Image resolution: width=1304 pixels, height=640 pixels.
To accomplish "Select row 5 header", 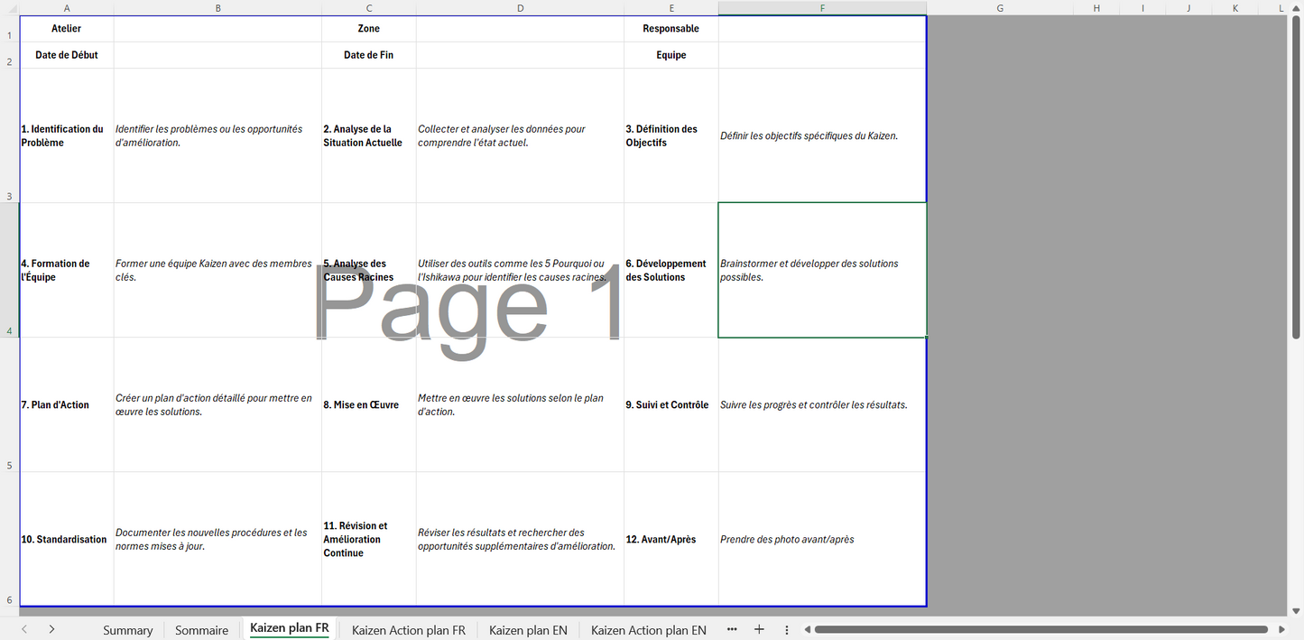I will tap(9, 466).
